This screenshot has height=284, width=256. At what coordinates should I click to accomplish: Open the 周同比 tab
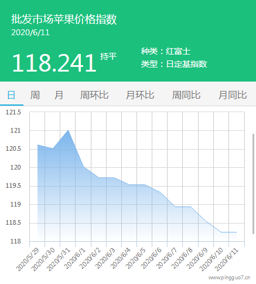click(x=186, y=95)
